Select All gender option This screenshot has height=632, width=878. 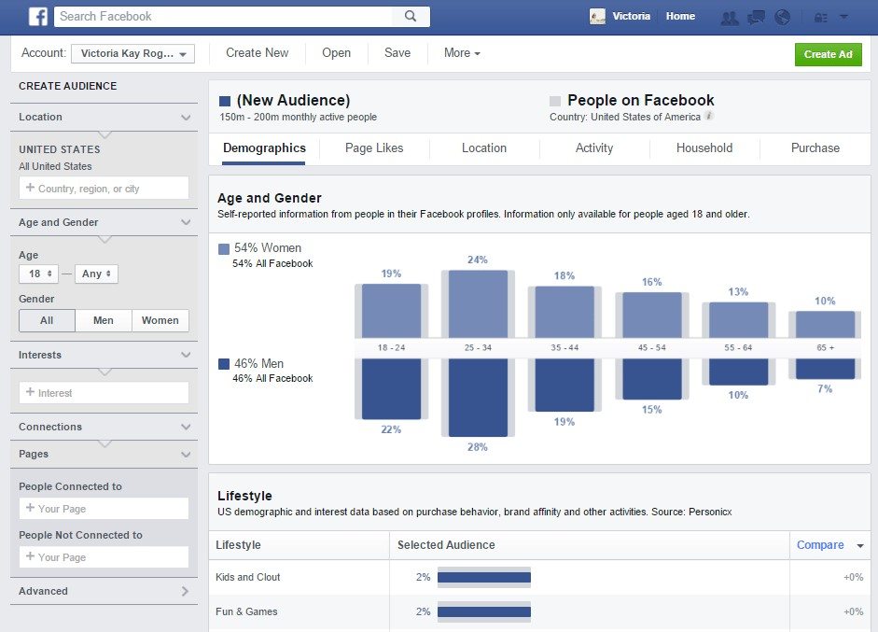point(47,320)
